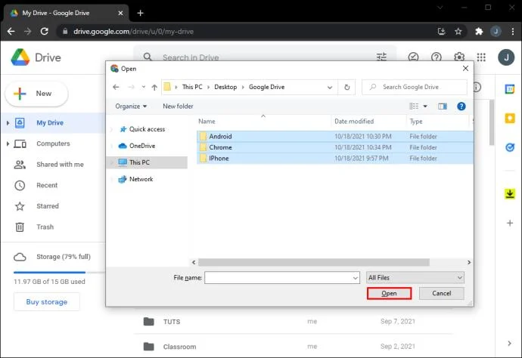The height and width of the screenshot is (358, 522).
Task: Open Shared with me in Drive
Action: click(x=60, y=165)
